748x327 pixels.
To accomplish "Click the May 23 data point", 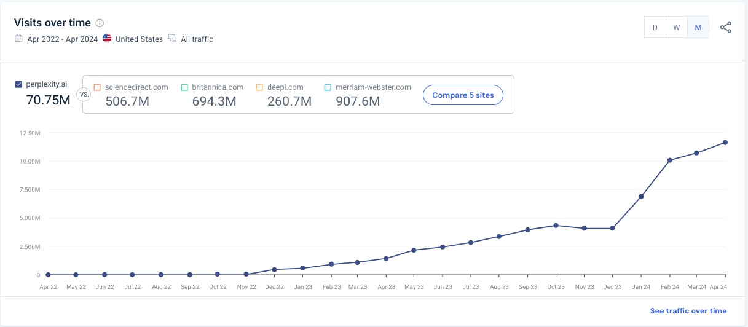I will click(414, 250).
